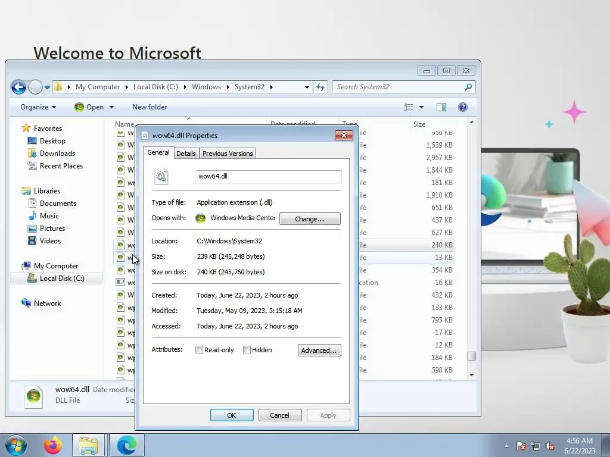610x457 pixels.
Task: Expand the arrow after System32 in path
Action: tap(271, 87)
